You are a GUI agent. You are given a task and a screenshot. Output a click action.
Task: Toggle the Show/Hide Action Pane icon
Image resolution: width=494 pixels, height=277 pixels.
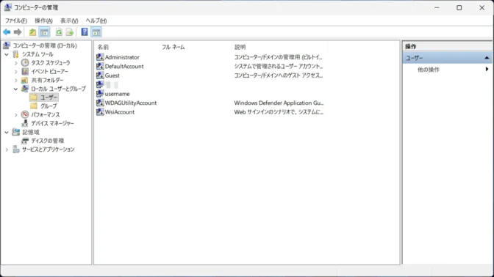click(96, 32)
